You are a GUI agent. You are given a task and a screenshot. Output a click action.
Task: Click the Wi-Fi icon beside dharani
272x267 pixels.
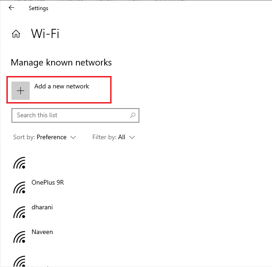19,212
